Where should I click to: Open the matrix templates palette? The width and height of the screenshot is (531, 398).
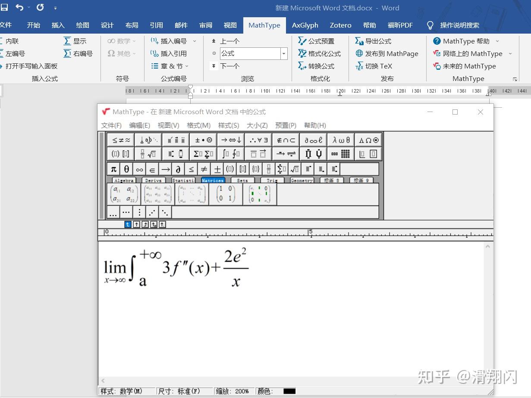click(x=341, y=154)
